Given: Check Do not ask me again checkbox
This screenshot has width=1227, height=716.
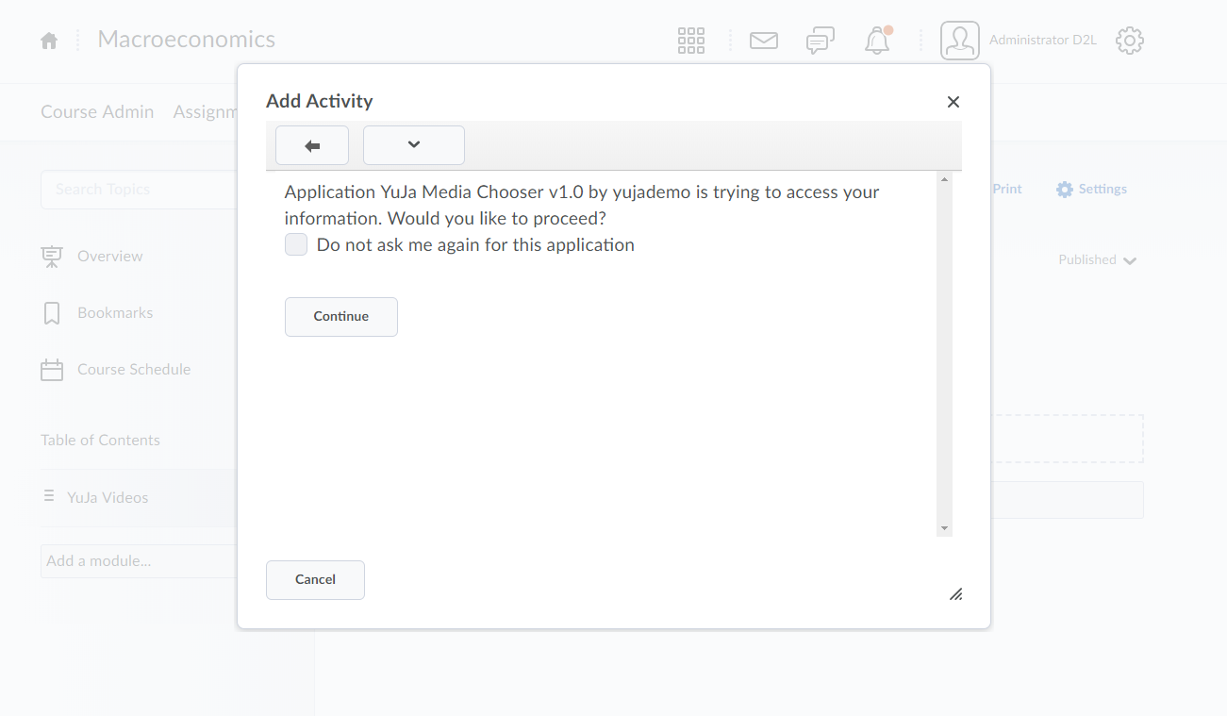Looking at the screenshot, I should [296, 245].
